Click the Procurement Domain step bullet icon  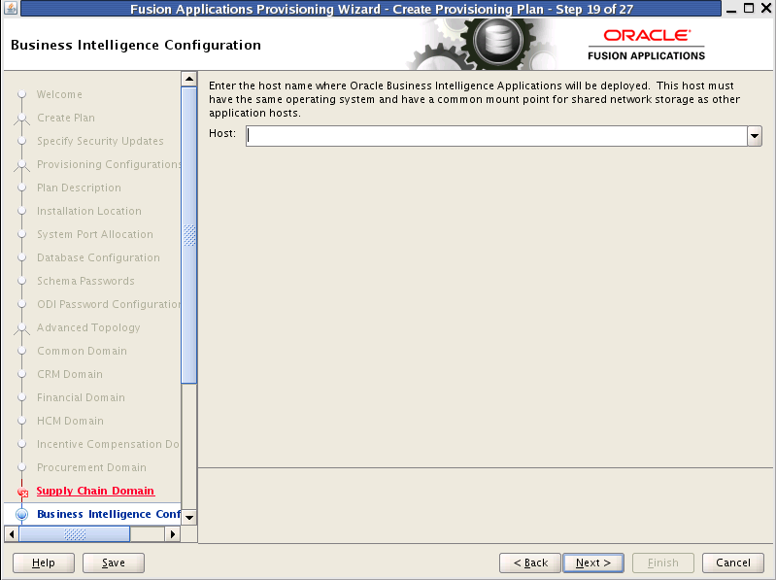[x=21, y=467]
